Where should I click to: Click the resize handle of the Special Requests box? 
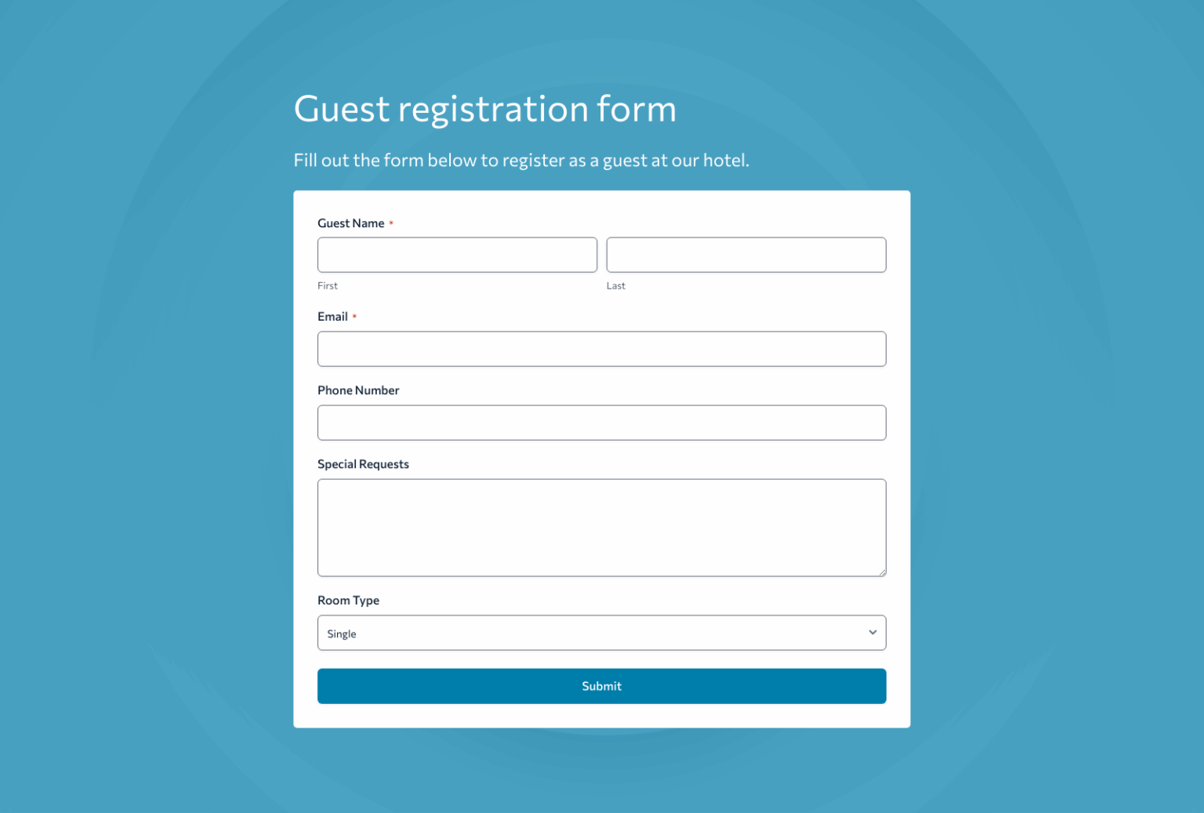point(883,572)
